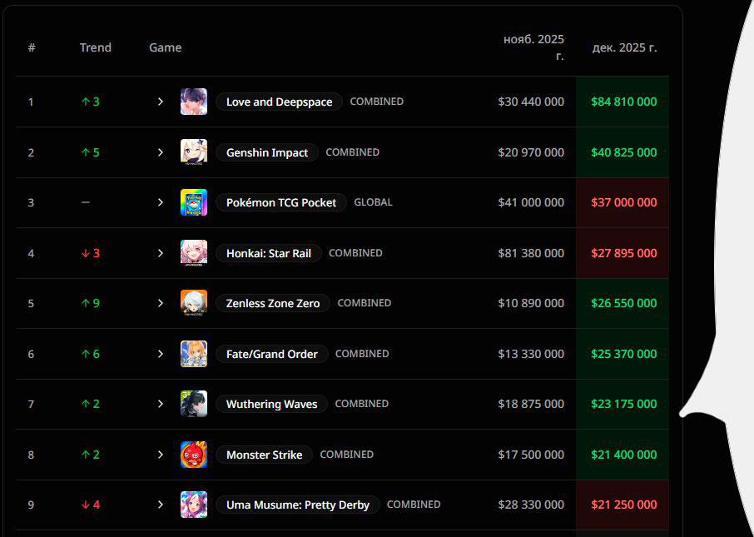754x537 pixels.
Task: Click the Wuthering Waves game icon
Action: coord(194,404)
